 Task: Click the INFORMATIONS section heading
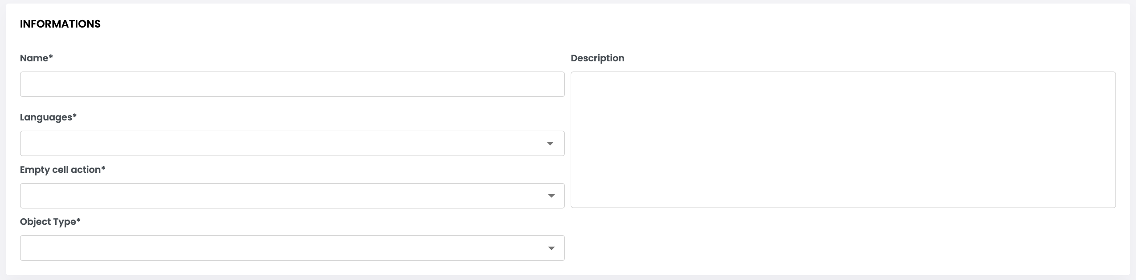pos(60,24)
